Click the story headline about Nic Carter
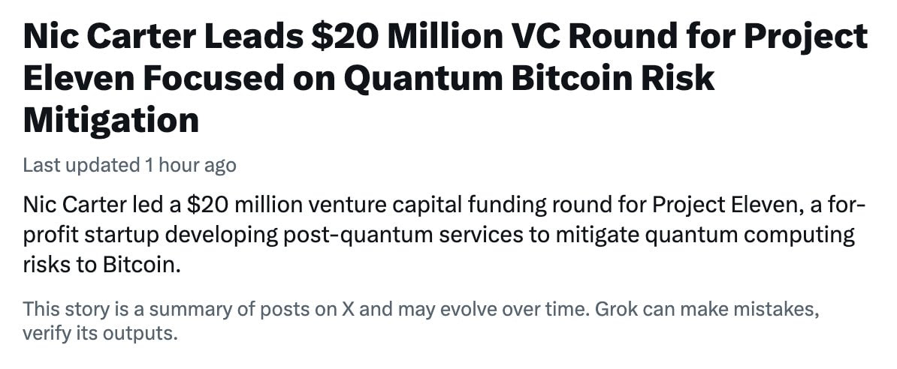 click(x=443, y=78)
